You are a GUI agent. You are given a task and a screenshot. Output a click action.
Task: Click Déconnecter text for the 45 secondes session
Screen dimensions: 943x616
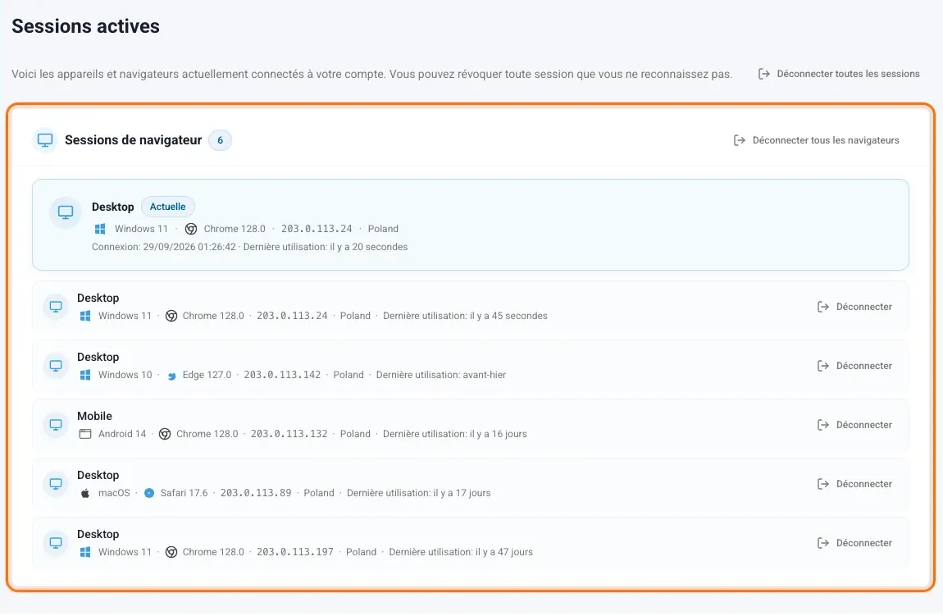(864, 307)
